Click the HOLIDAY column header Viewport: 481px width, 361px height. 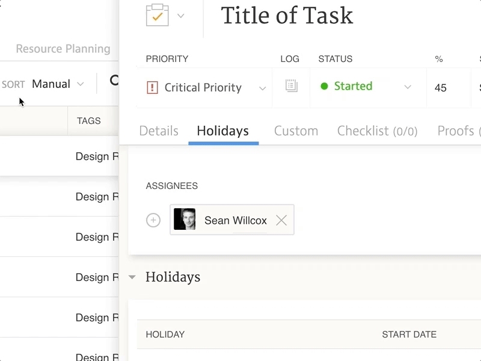pyautogui.click(x=165, y=335)
